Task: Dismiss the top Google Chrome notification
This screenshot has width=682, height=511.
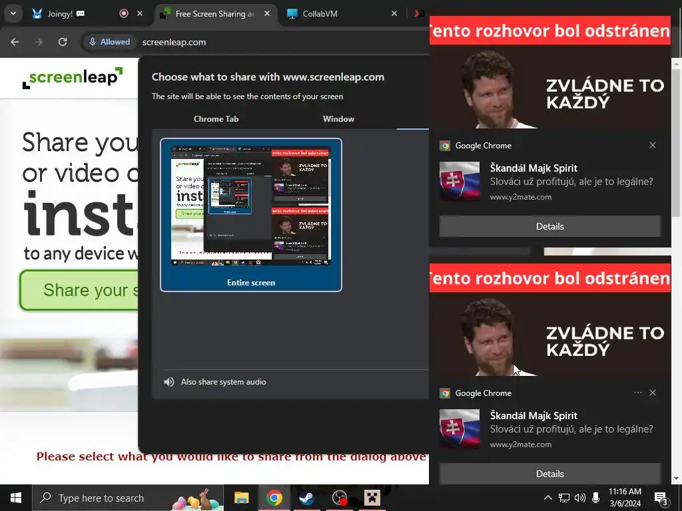Action: [x=653, y=145]
